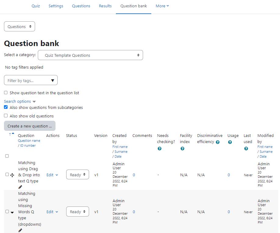This screenshot has height=233, width=280.
Task: Click the Version column header
Action: tap(101, 135)
